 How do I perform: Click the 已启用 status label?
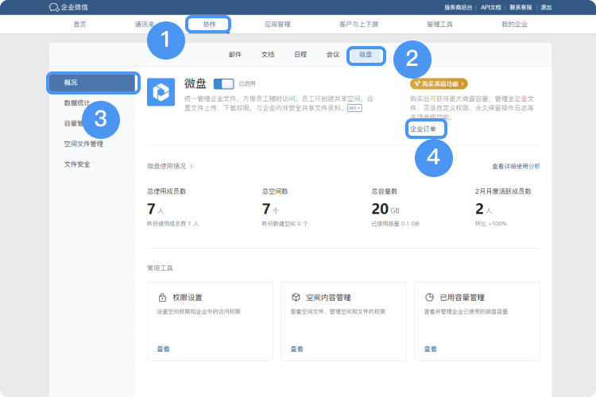tap(246, 83)
